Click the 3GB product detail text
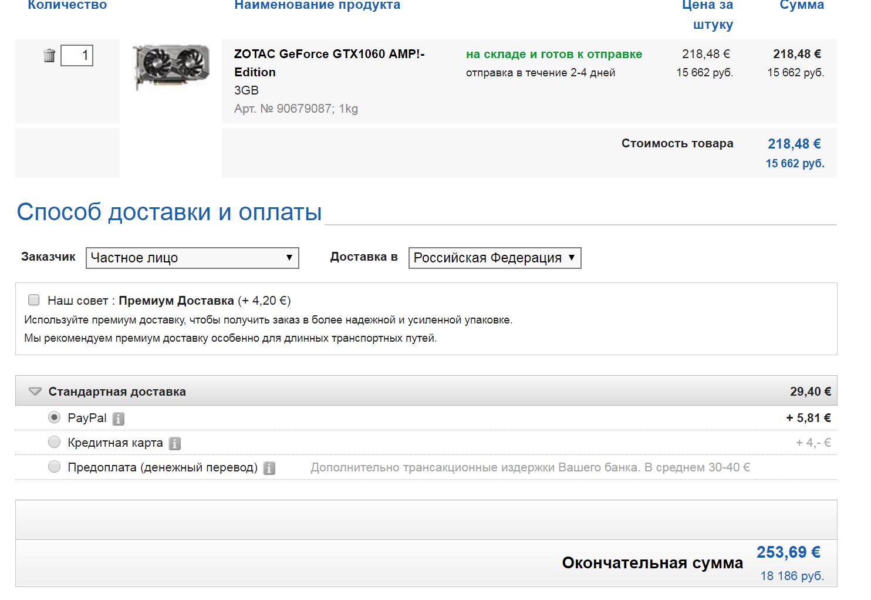Image resolution: width=871 pixels, height=600 pixels. 247,90
